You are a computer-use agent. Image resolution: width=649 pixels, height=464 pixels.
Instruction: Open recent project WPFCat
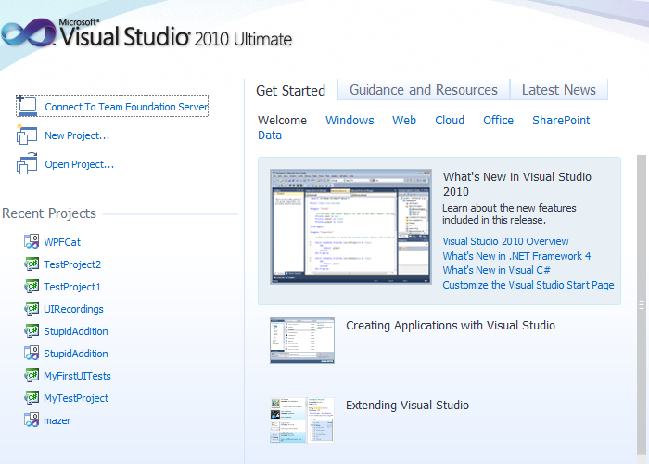click(62, 242)
